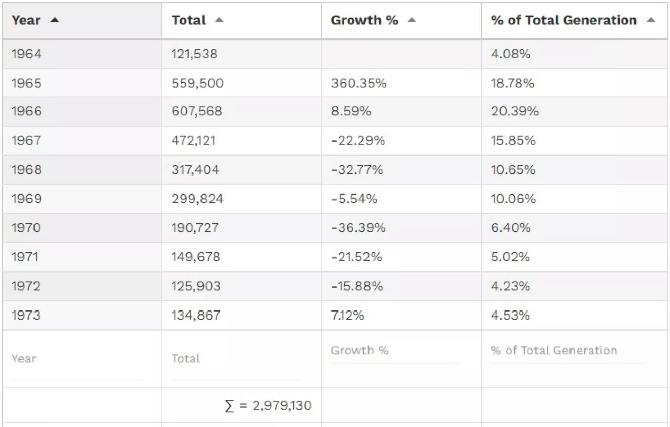The image size is (670, 427).
Task: Select the 1965 total value 559,500
Action: click(197, 83)
